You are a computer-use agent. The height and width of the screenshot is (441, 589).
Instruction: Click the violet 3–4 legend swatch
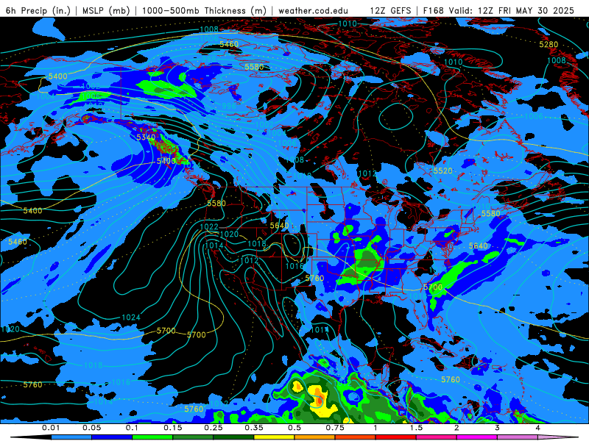[518, 437]
